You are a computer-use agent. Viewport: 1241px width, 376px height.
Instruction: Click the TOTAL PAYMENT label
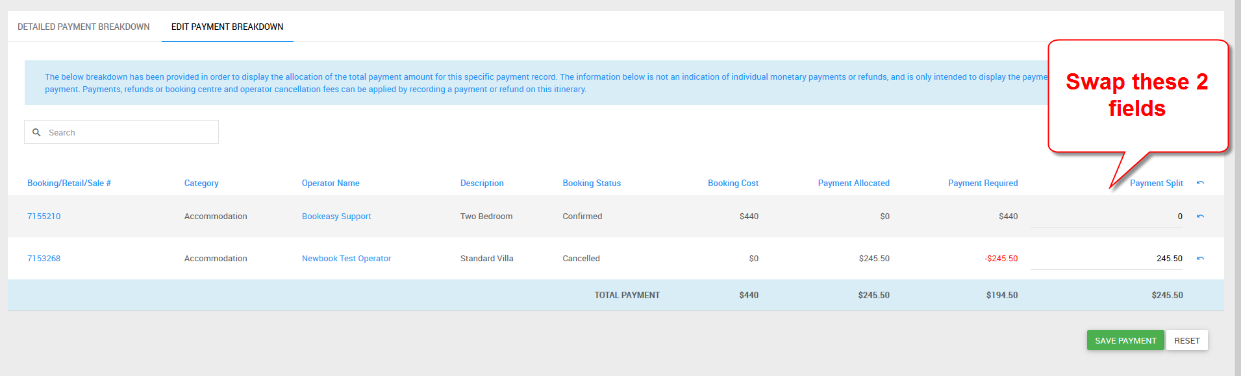(x=627, y=295)
